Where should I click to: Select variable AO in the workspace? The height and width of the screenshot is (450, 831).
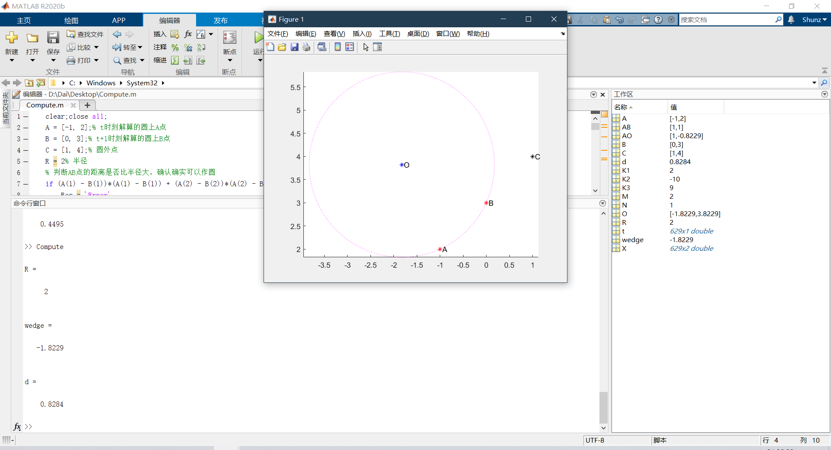(627, 136)
